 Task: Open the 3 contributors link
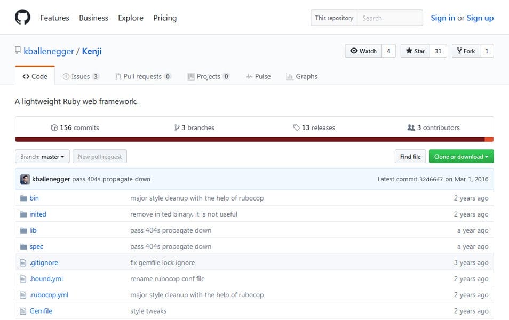433,128
